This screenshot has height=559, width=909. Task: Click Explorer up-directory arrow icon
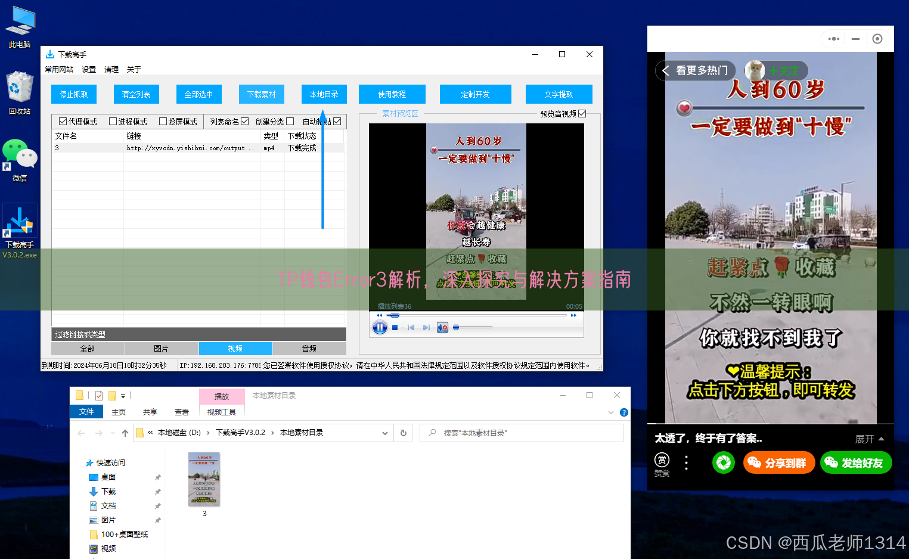125,433
